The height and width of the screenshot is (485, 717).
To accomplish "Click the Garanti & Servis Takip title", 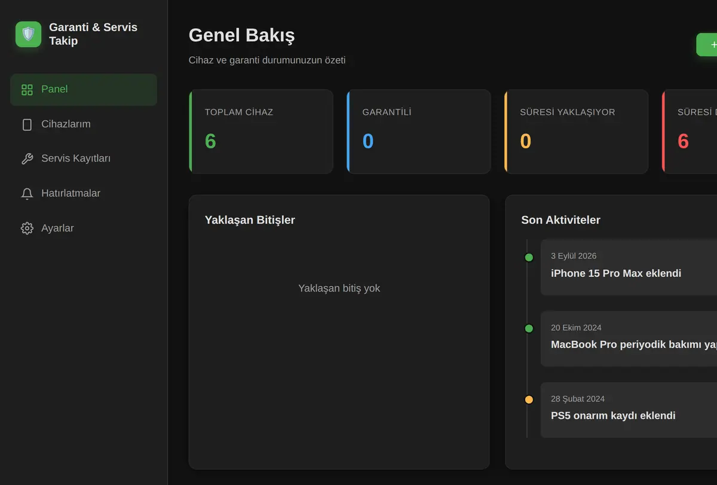I will pos(93,34).
